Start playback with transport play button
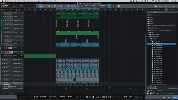178x100 pixels. 90,97
